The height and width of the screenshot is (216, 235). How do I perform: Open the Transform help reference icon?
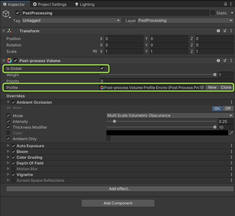[x=218, y=31]
